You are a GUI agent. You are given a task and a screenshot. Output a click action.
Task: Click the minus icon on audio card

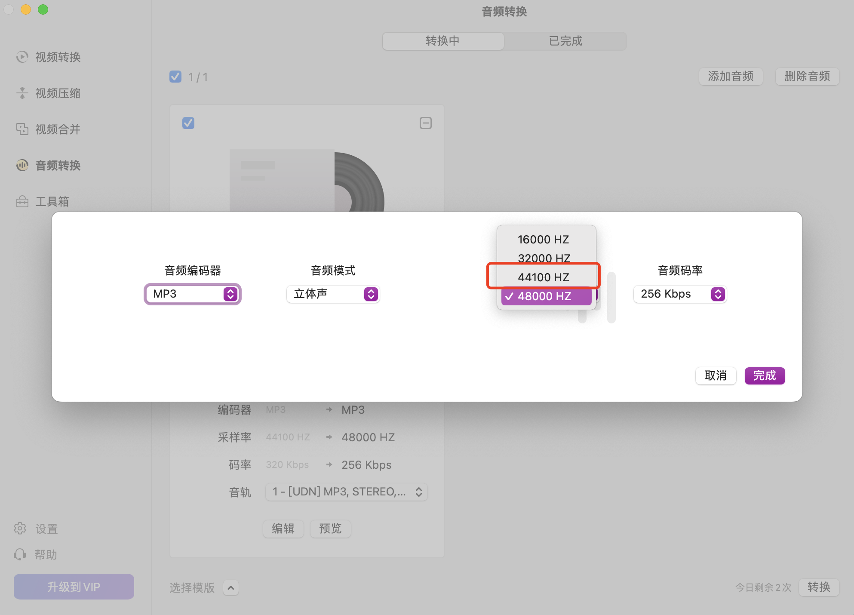[x=425, y=123]
